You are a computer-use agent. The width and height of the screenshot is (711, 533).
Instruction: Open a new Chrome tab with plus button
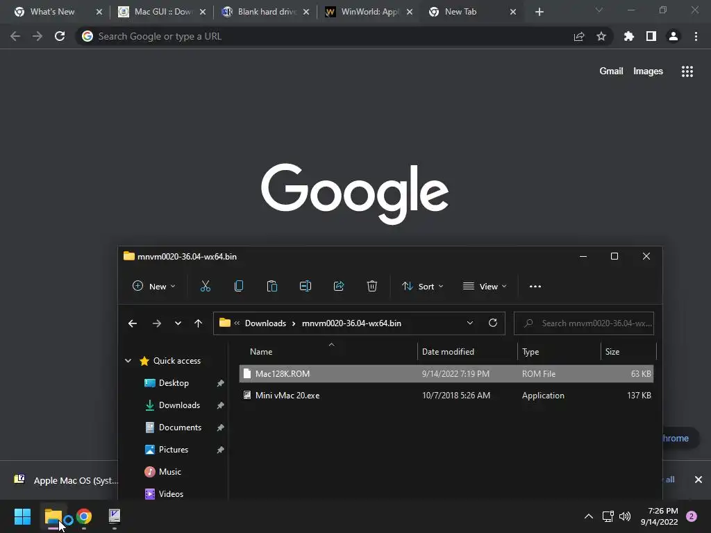tap(539, 12)
